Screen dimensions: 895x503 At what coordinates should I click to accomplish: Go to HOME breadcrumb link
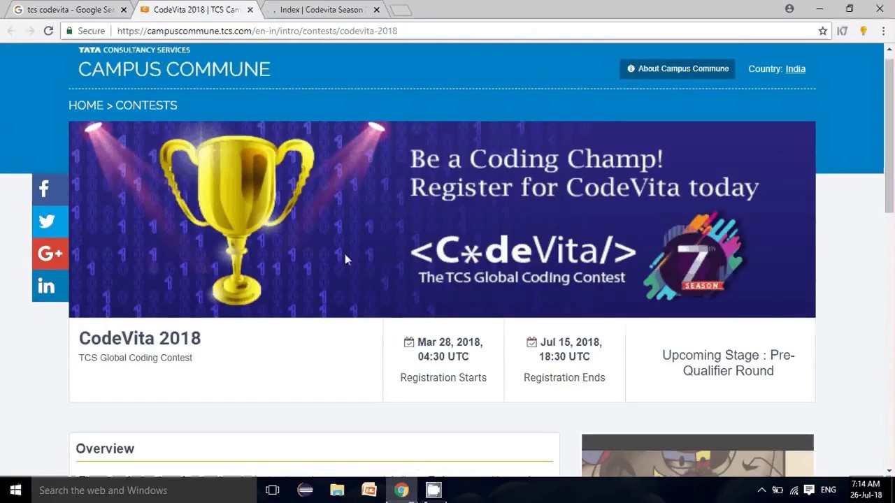[x=86, y=105]
